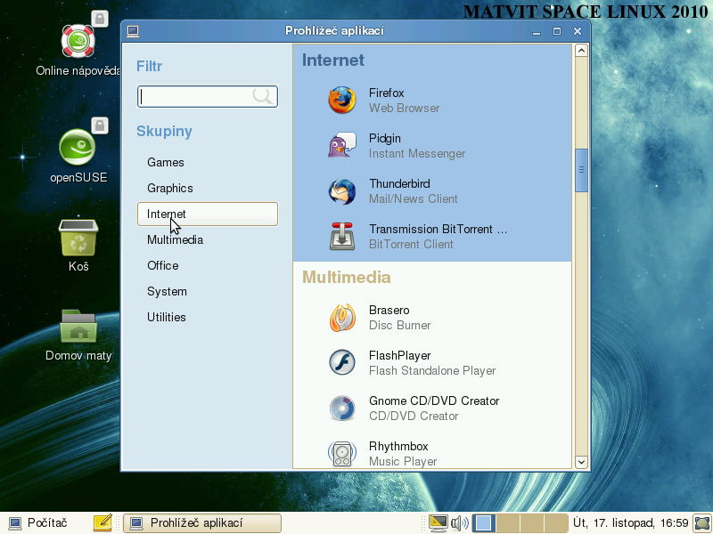Select the Games group

tap(166, 163)
